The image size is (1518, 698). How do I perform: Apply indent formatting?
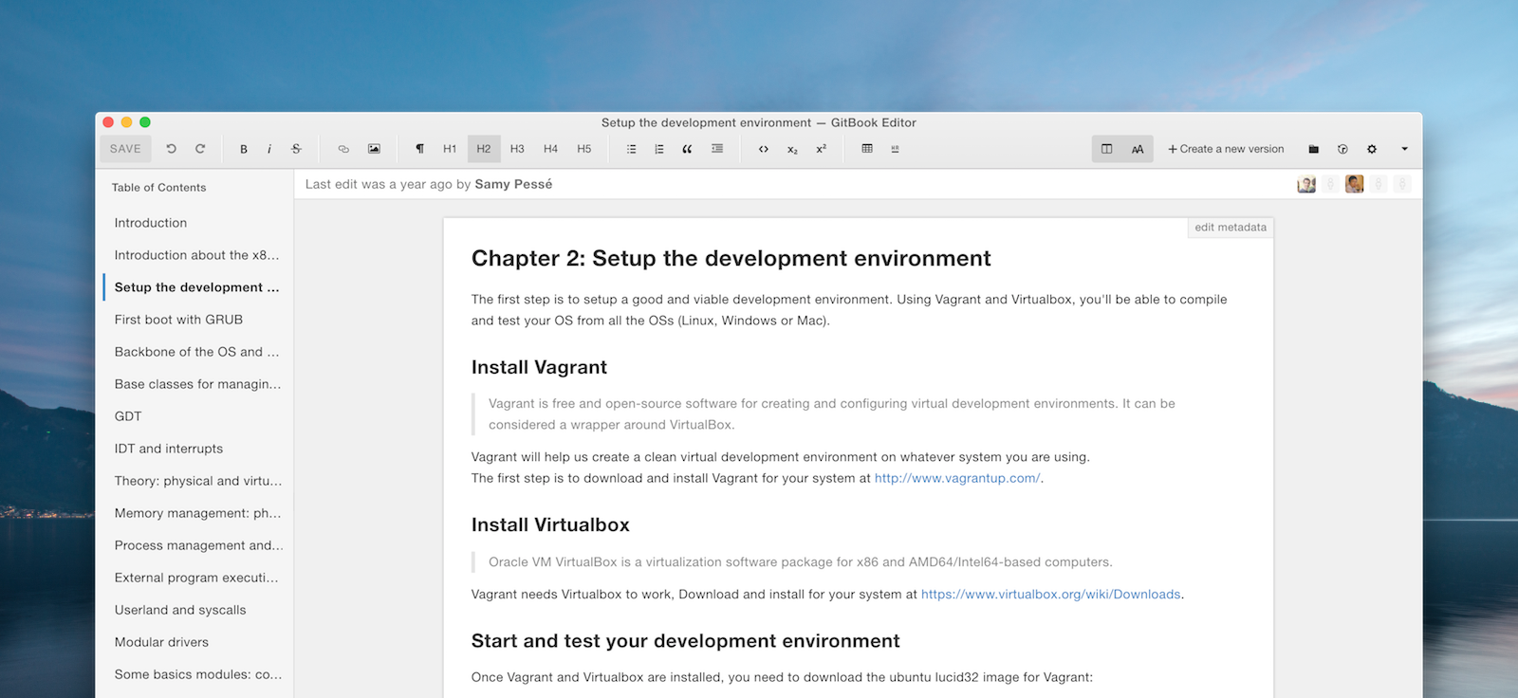pos(717,149)
